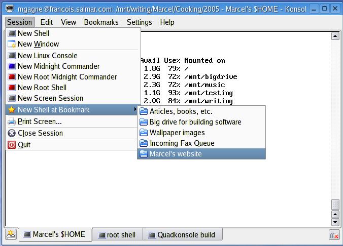
Task: Click the /mnt/bigdrive text in terminal
Action: click(x=211, y=76)
